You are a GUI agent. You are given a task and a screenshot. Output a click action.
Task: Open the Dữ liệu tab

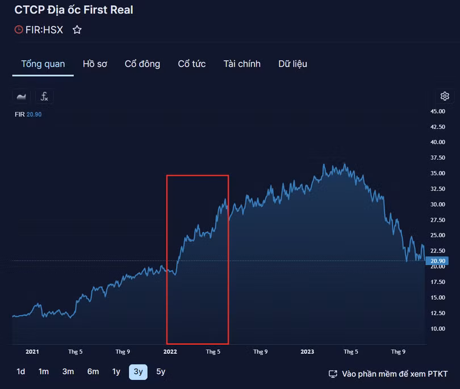coord(292,64)
